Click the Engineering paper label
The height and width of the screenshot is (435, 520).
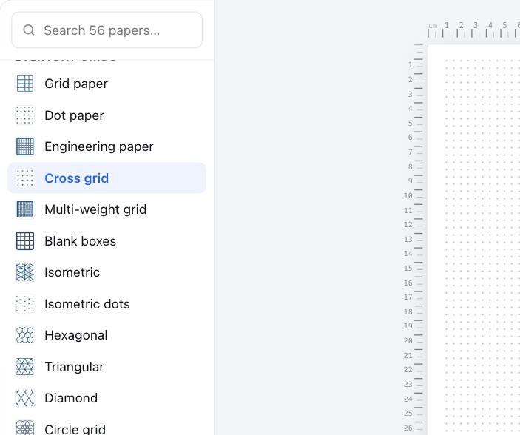[x=99, y=146]
